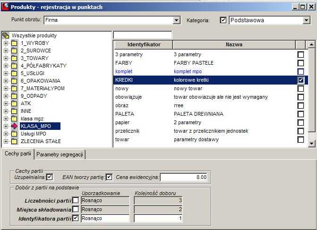Image resolution: width=317 pixels, height=230 pixels.
Task: Expand the ZLECENIA STAŁE tree node
Action: pyautogui.click(x=6, y=141)
